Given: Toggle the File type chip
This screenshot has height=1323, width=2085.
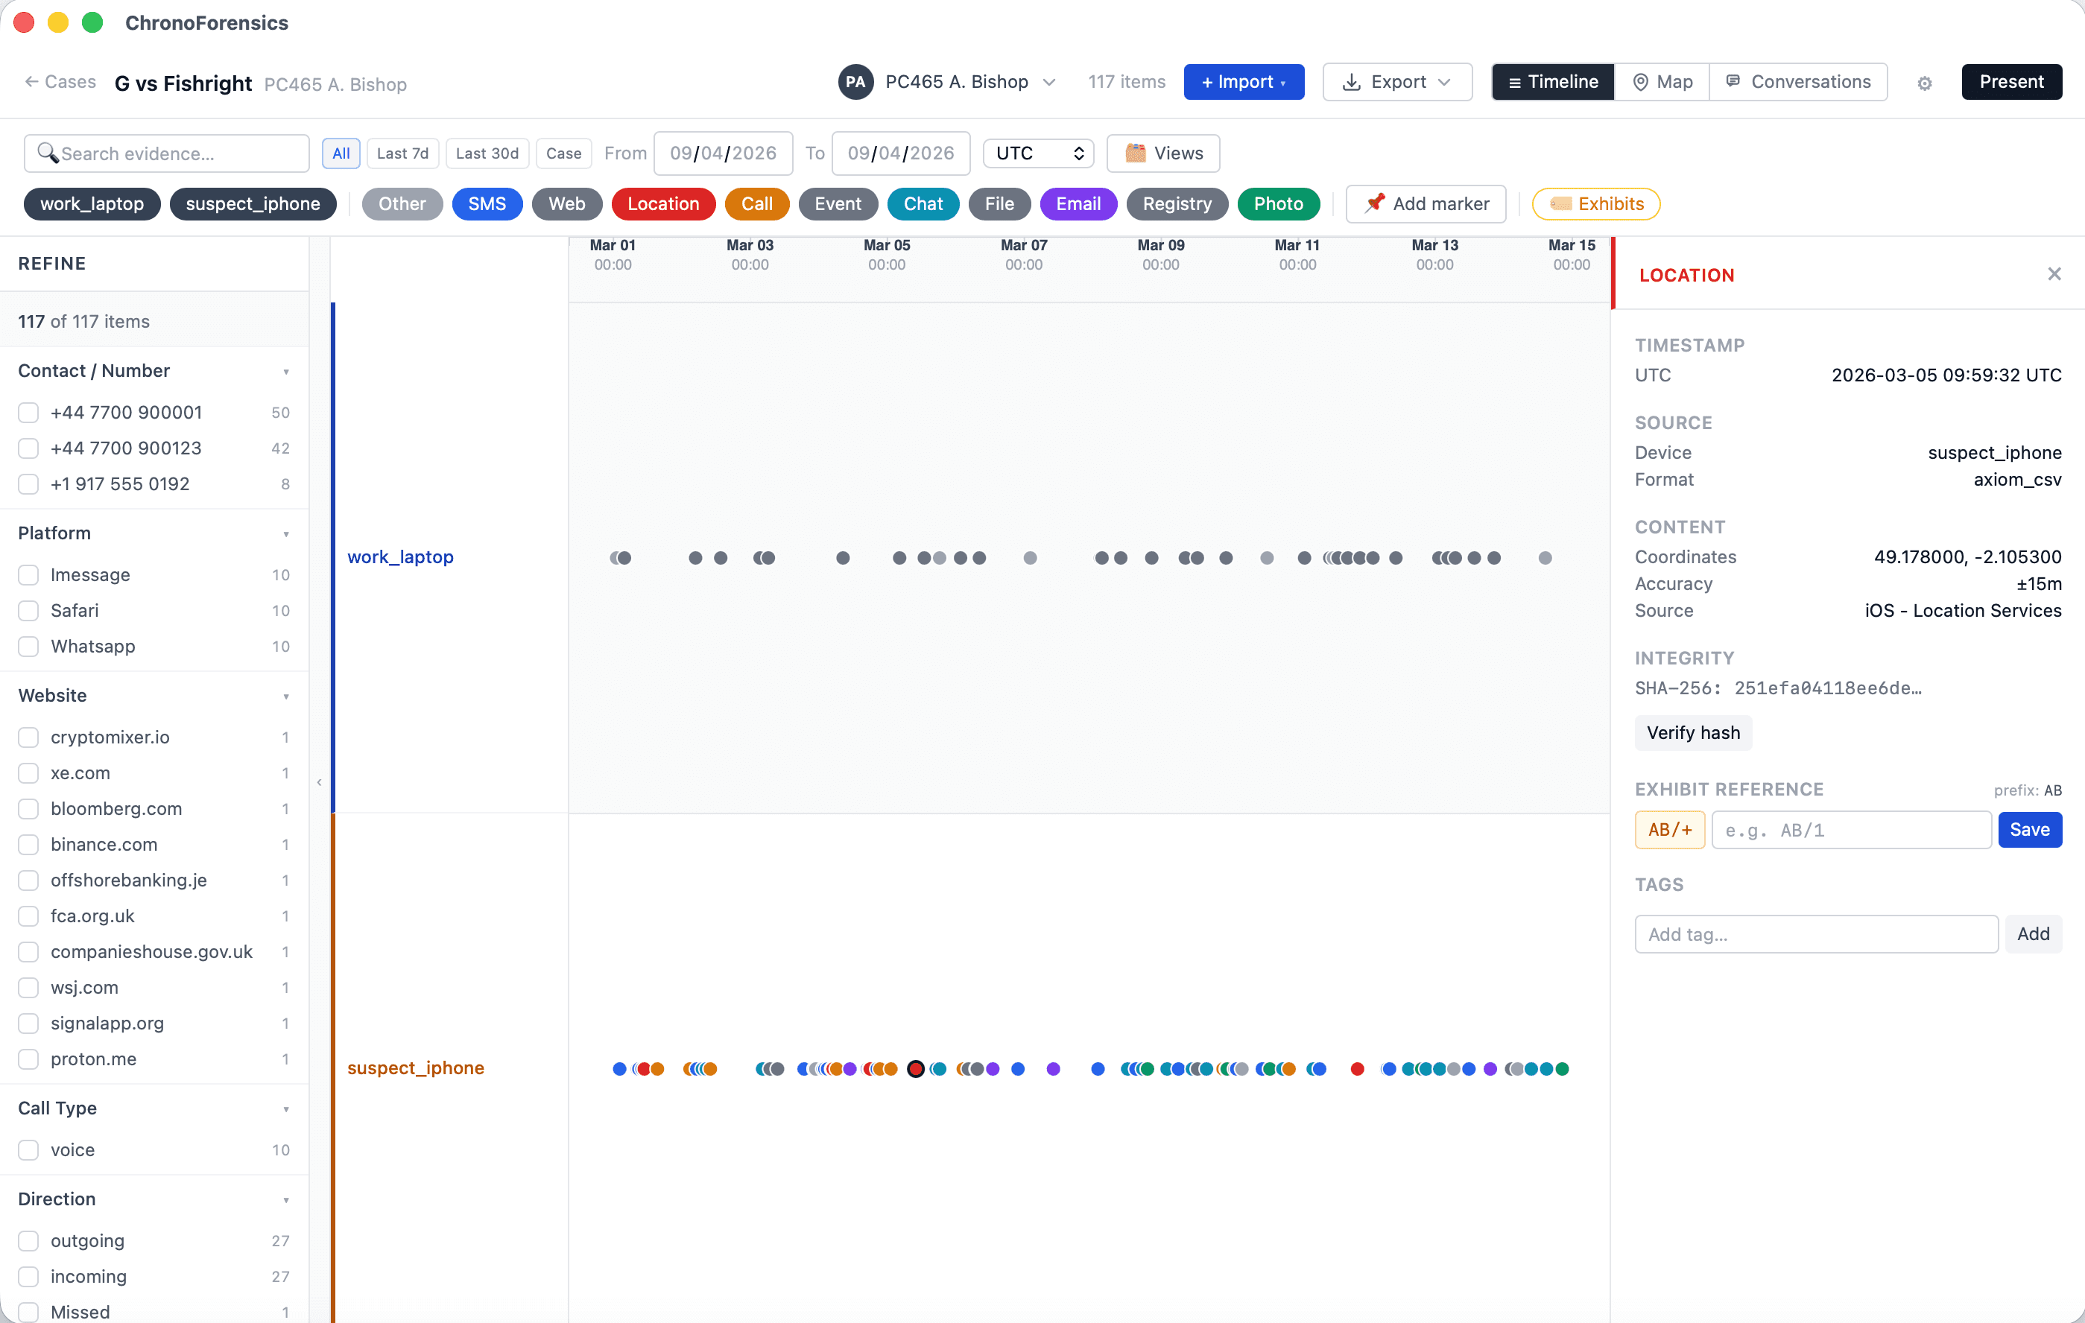Looking at the screenshot, I should 999,203.
